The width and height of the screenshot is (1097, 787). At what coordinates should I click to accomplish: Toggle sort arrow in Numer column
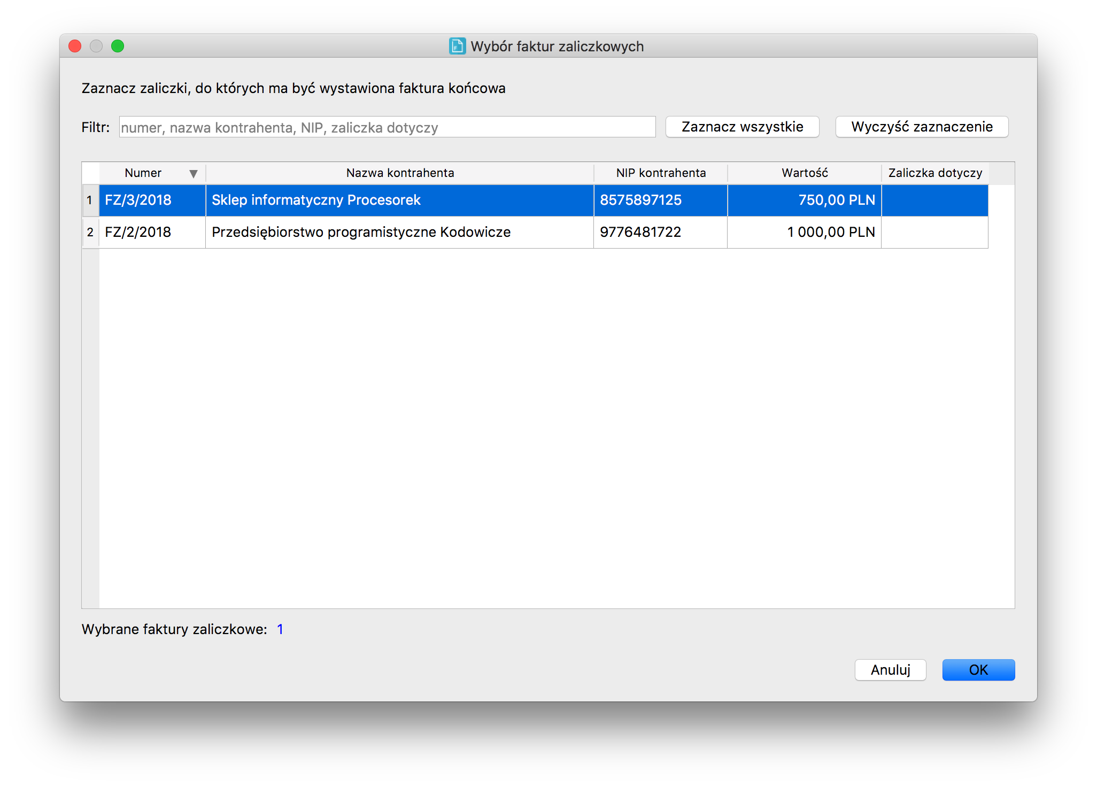(x=194, y=173)
